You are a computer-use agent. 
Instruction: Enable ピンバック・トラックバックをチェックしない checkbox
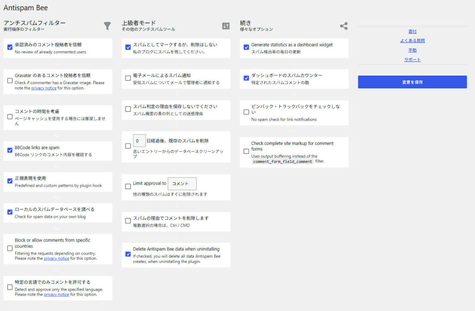coord(246,112)
